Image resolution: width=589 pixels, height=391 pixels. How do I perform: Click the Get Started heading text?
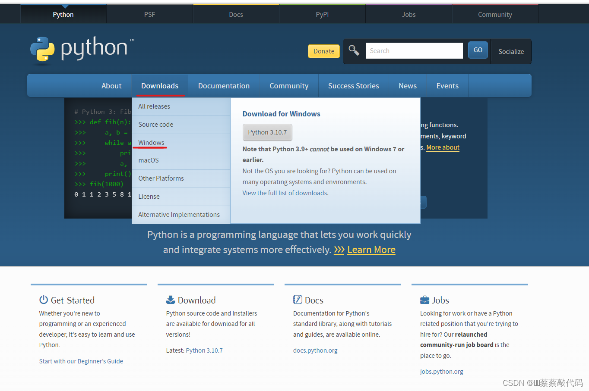(73, 300)
